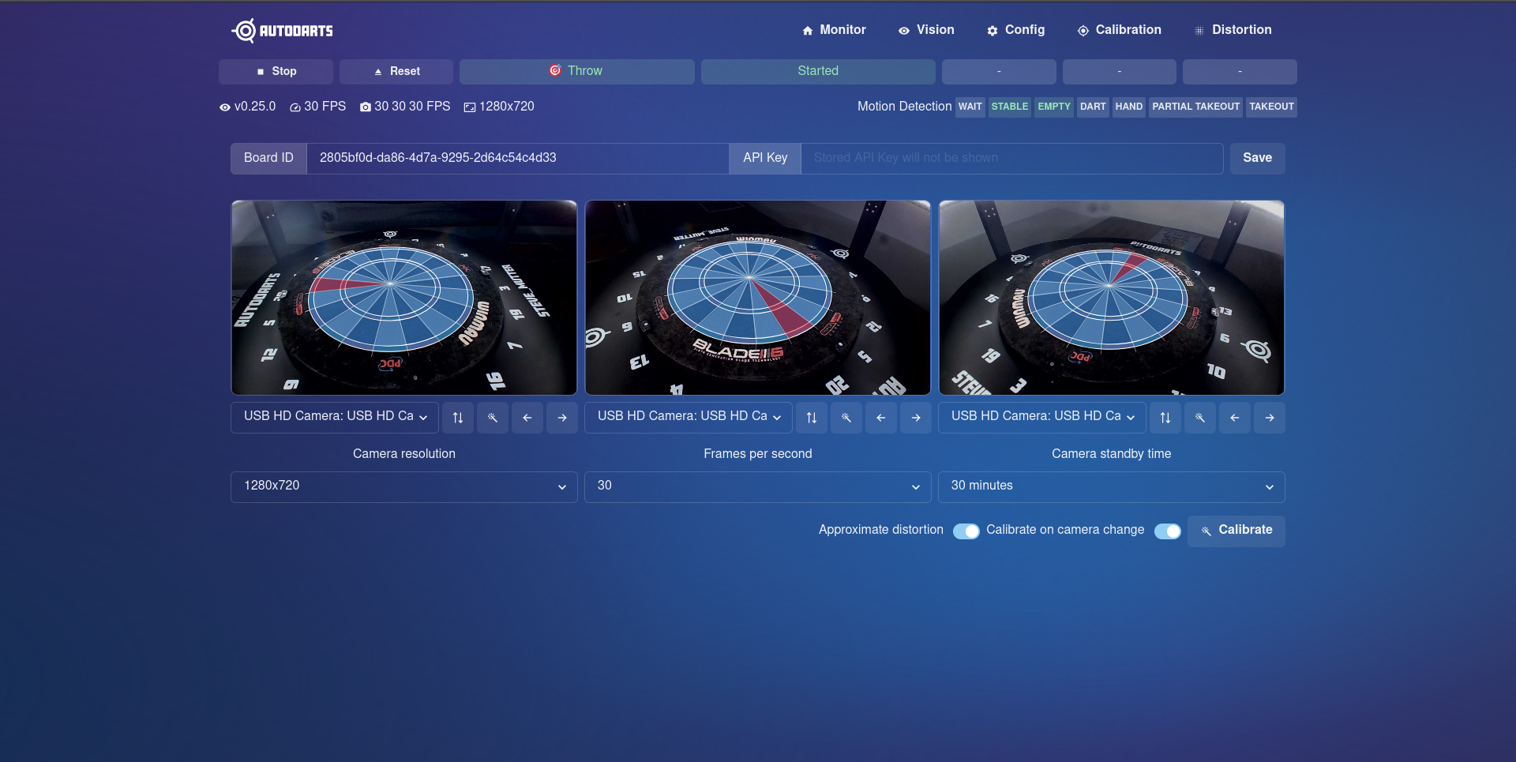Disable Calibrate on camera change switch
Screen dimensions: 1516x762
point(1167,531)
